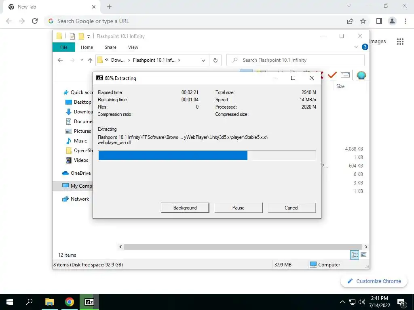Expand the Explorer ribbon chevron
The image size is (414, 310).
click(x=356, y=47)
